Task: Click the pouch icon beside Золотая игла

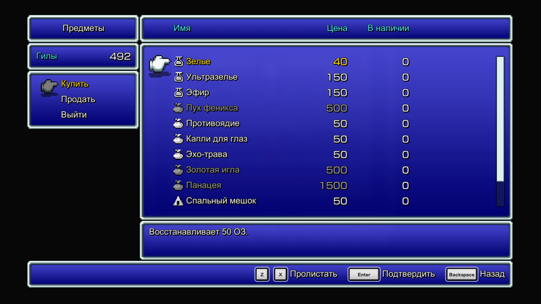Action: tap(179, 169)
